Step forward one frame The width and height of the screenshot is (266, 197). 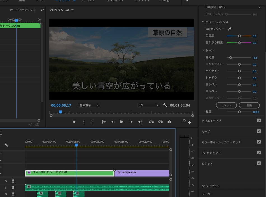point(131,122)
